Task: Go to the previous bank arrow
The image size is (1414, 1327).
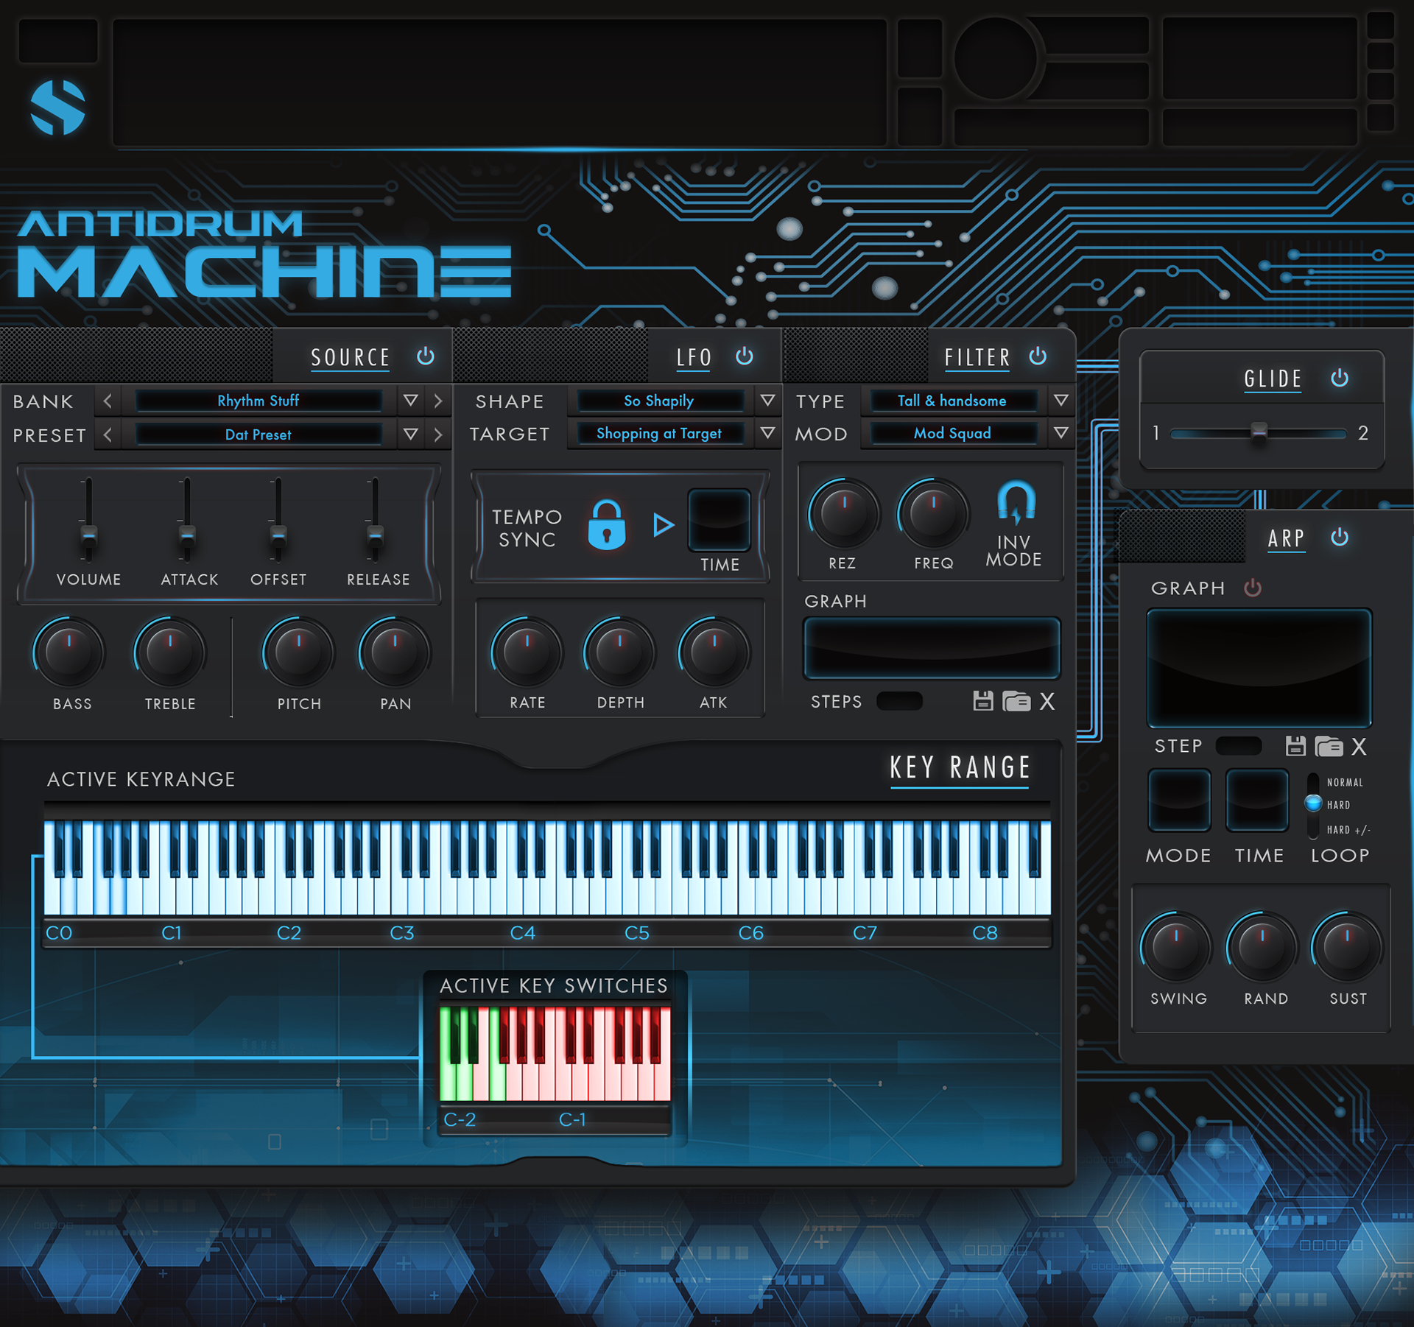Action: tap(108, 400)
